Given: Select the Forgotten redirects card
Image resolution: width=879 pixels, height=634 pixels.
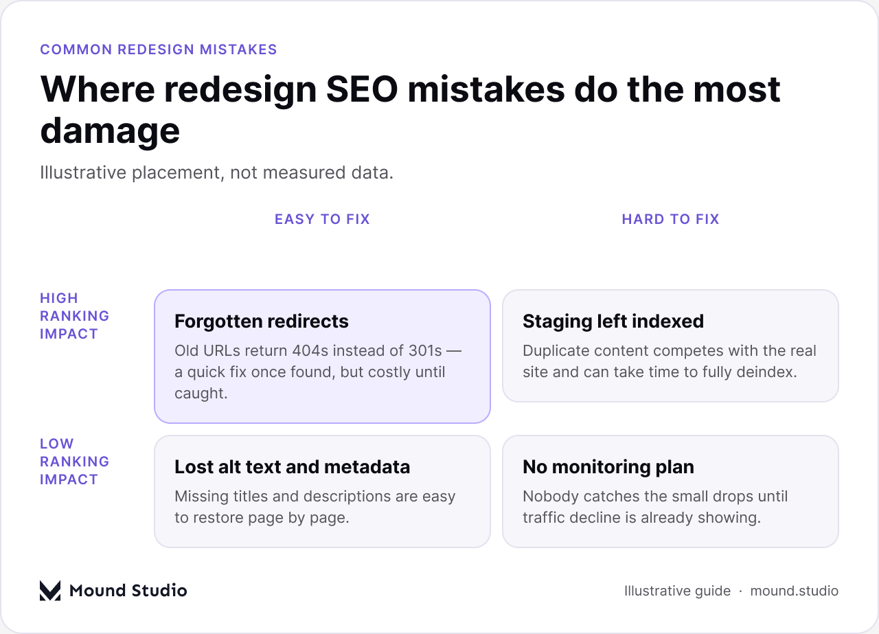Looking at the screenshot, I should click(322, 356).
